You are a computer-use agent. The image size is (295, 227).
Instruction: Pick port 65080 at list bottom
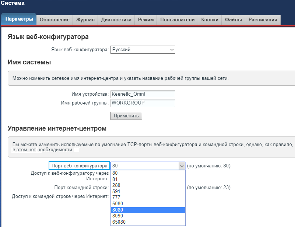tap(148, 222)
